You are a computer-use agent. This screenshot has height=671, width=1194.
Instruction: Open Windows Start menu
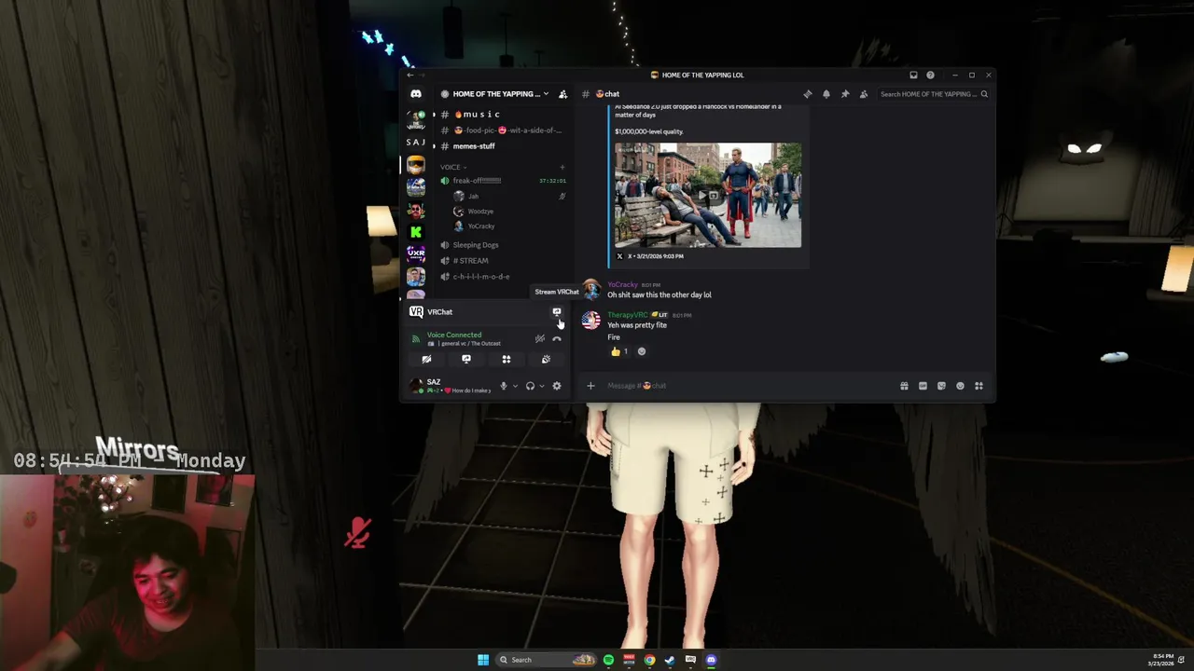[x=483, y=660]
